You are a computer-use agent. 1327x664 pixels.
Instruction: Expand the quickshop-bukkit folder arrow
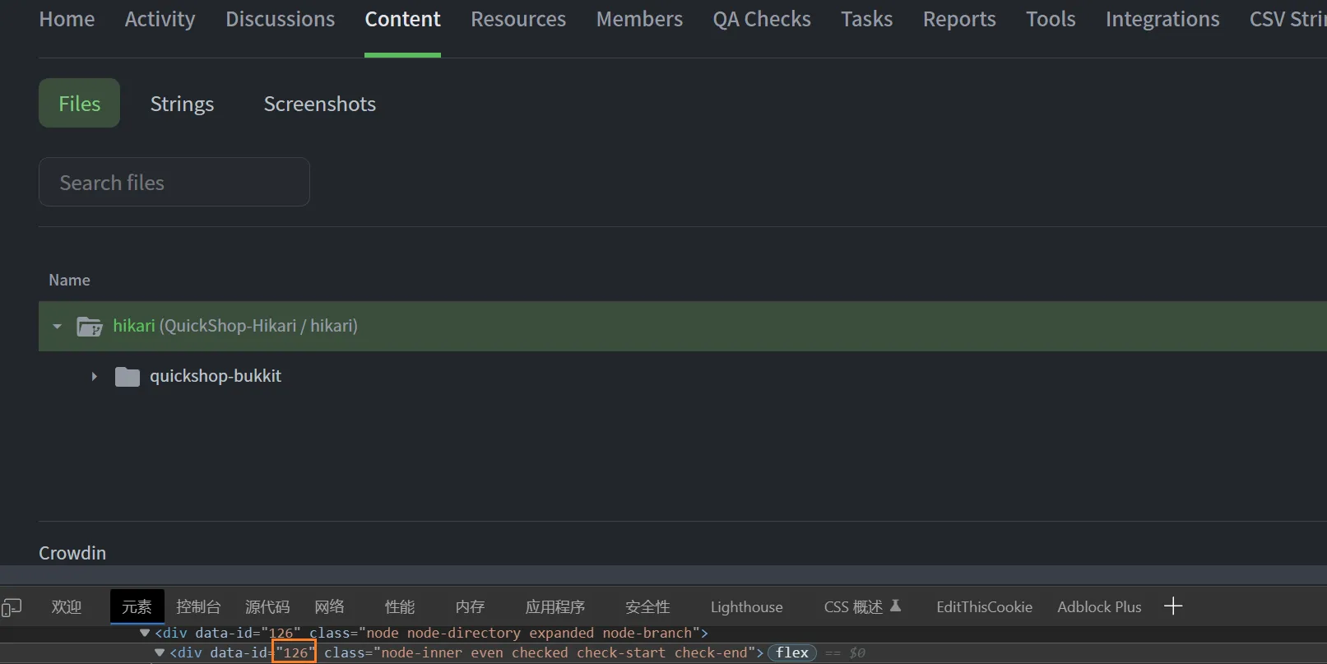[x=94, y=377]
